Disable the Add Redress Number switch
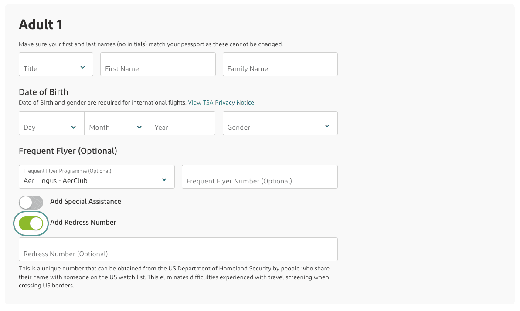Screen dimensions: 520x311 point(31,223)
